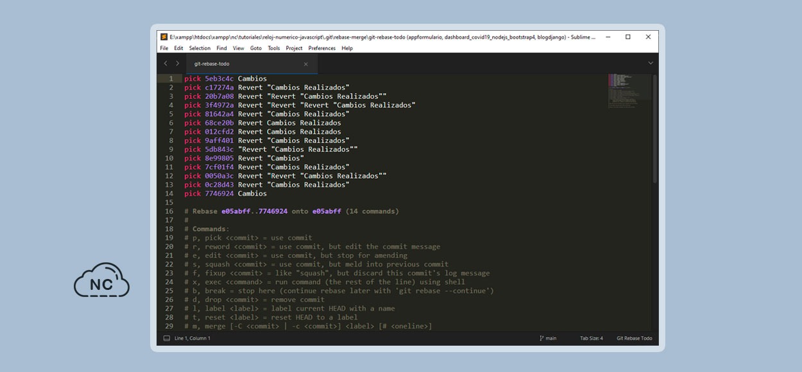Screen dimensions: 802x372
Task: Click commit hash 012cfd2 on line 7
Action: pyautogui.click(x=219, y=131)
